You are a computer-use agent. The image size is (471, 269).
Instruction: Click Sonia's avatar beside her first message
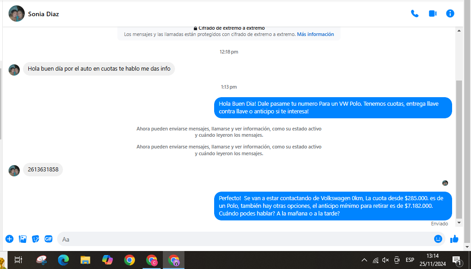pyautogui.click(x=14, y=70)
